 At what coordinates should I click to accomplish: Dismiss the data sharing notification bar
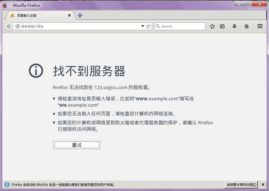(x=263, y=185)
